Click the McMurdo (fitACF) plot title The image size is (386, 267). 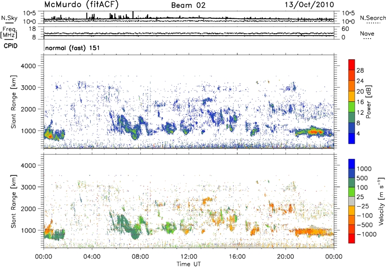coord(82,4)
